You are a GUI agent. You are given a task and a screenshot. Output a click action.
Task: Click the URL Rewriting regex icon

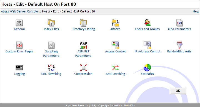click(x=51, y=68)
